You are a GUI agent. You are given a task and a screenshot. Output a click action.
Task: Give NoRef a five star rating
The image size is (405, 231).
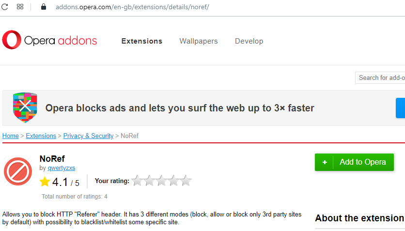tap(186, 181)
